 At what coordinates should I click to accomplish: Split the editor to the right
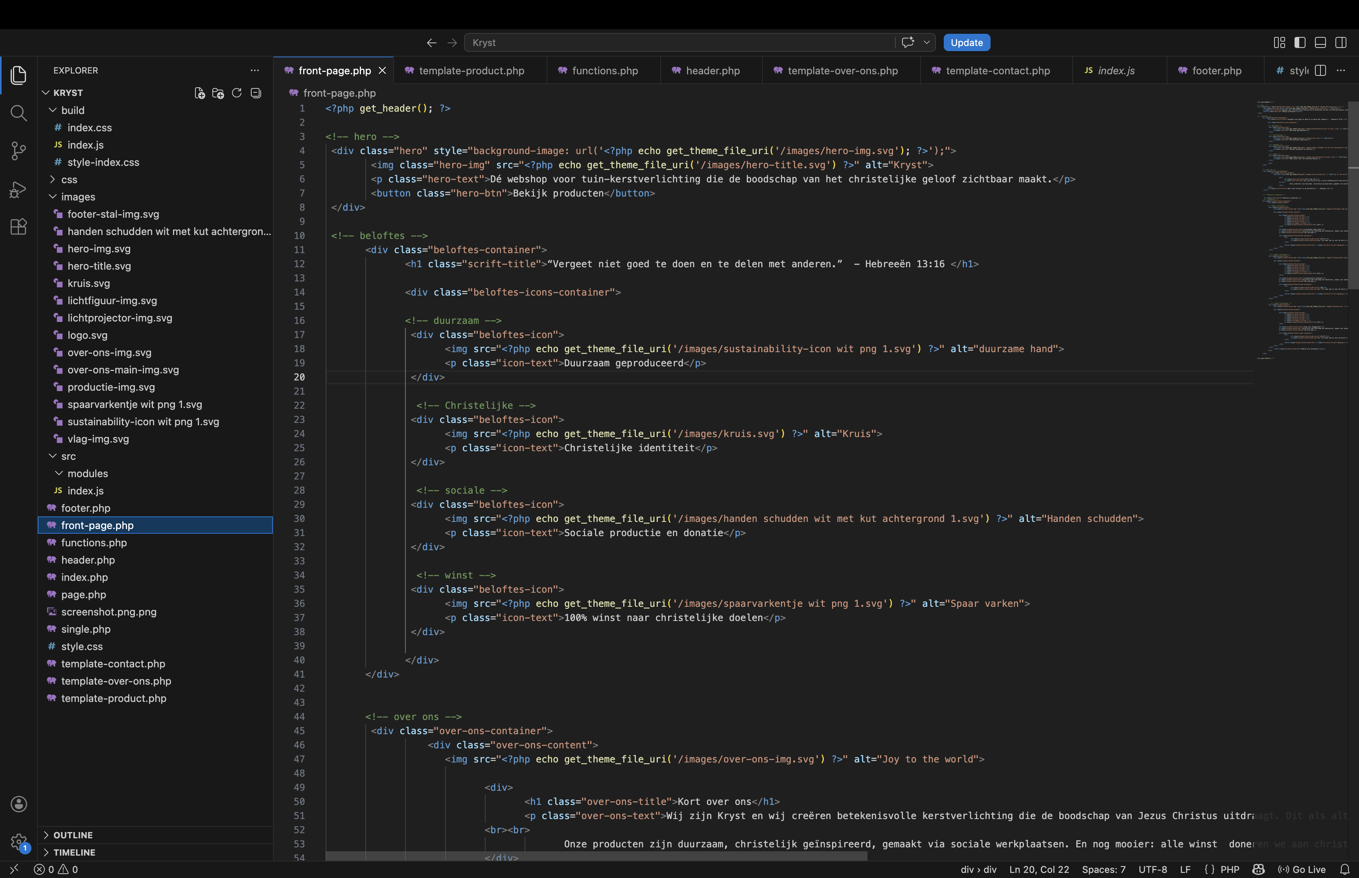click(1320, 70)
